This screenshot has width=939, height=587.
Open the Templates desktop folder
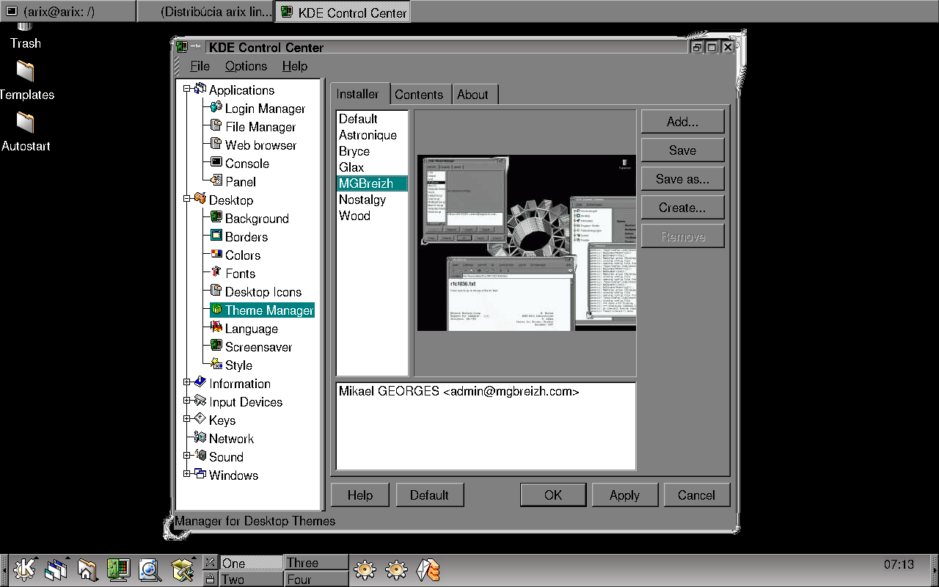click(x=26, y=81)
